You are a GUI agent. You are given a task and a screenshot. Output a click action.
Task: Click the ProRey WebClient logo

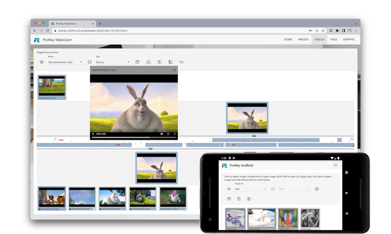click(37, 40)
